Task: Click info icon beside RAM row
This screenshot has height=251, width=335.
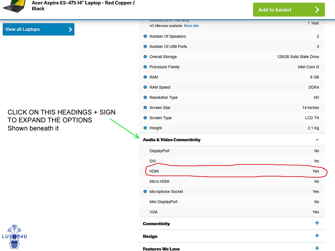Action: pyautogui.click(x=145, y=77)
